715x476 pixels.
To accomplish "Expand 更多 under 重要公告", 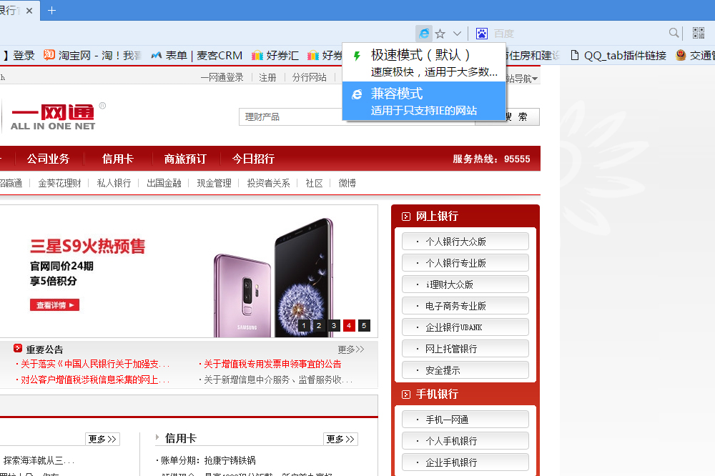I will (x=349, y=349).
